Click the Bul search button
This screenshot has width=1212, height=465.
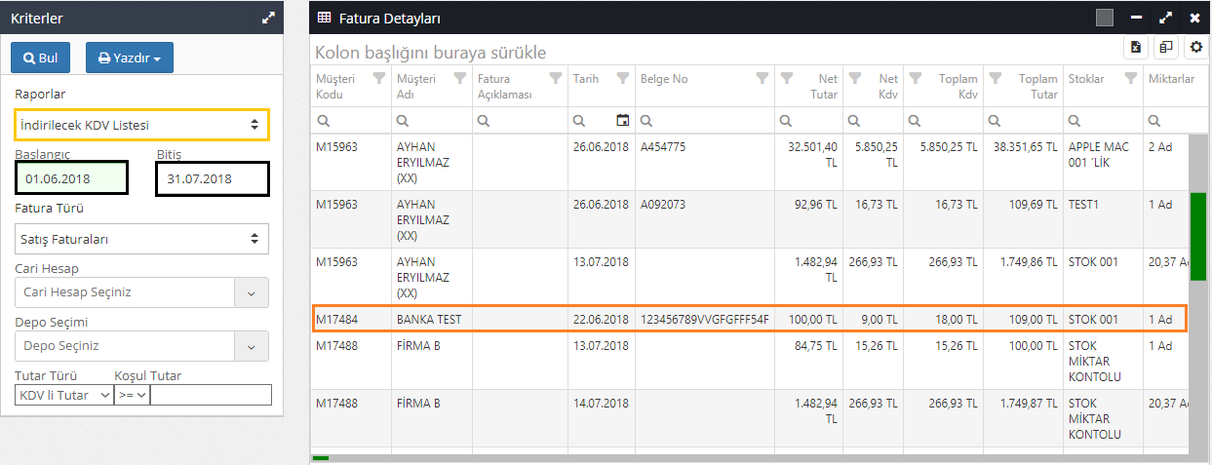click(x=40, y=58)
